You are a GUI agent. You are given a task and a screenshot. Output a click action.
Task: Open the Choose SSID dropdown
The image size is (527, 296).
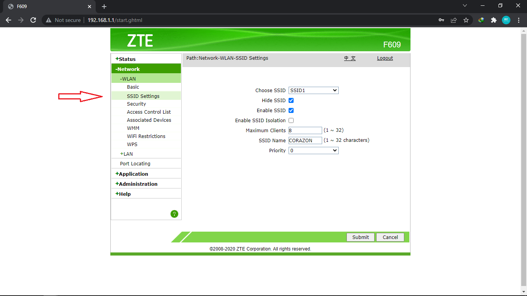314,90
